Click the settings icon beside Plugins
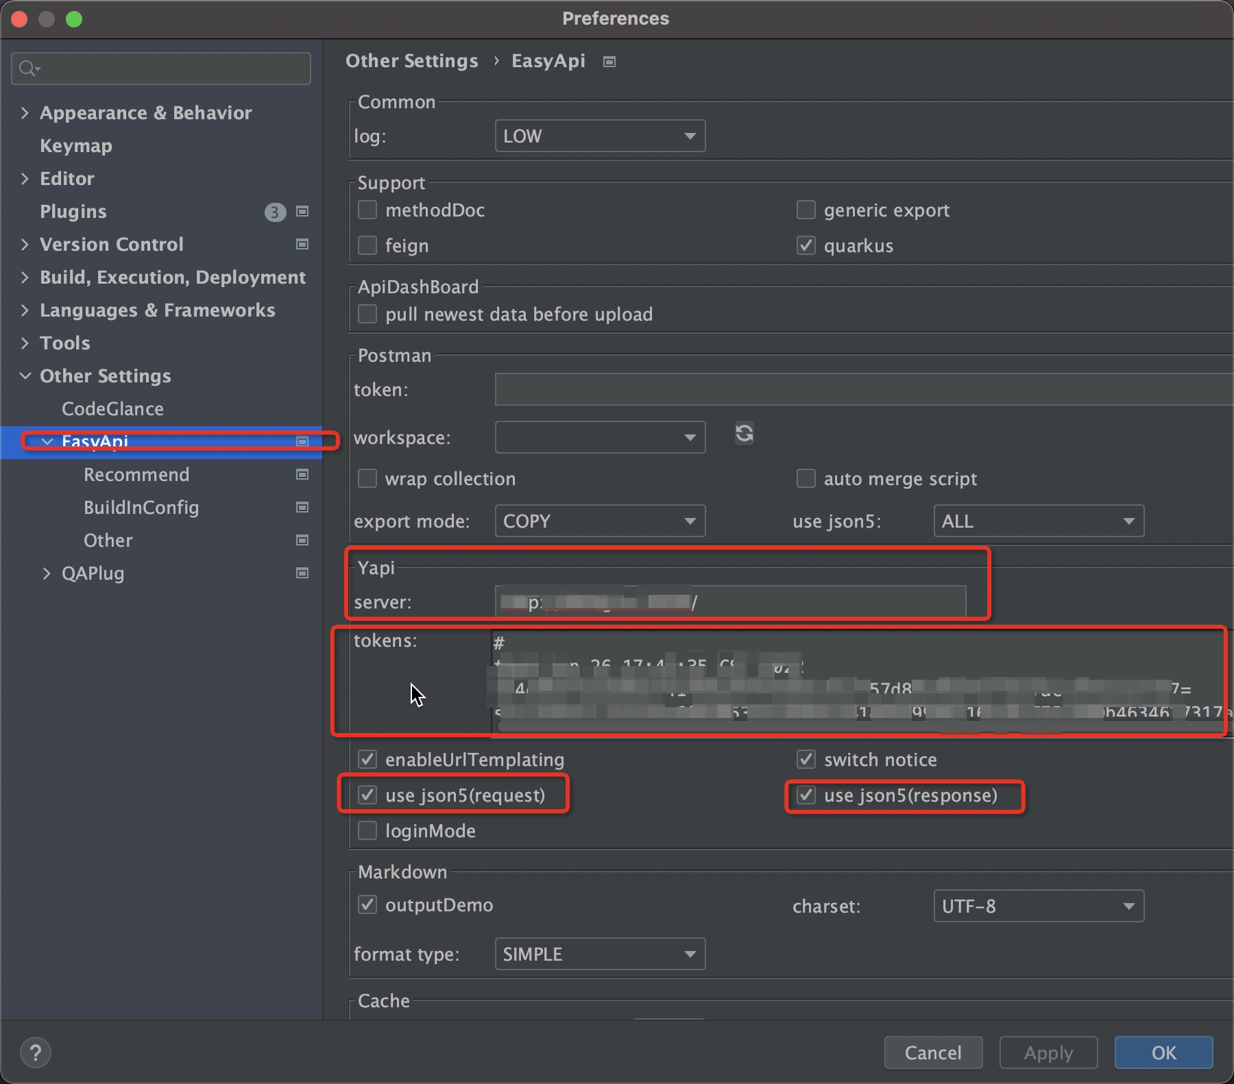 pos(302,212)
